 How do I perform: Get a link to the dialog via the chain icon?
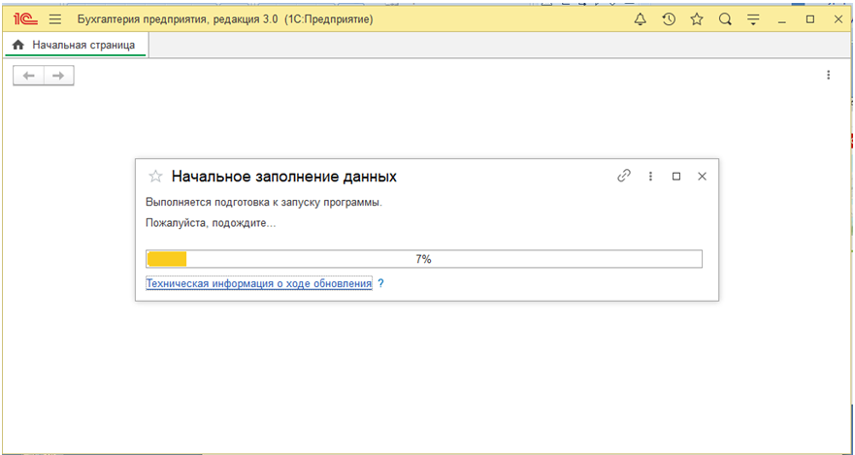(624, 177)
